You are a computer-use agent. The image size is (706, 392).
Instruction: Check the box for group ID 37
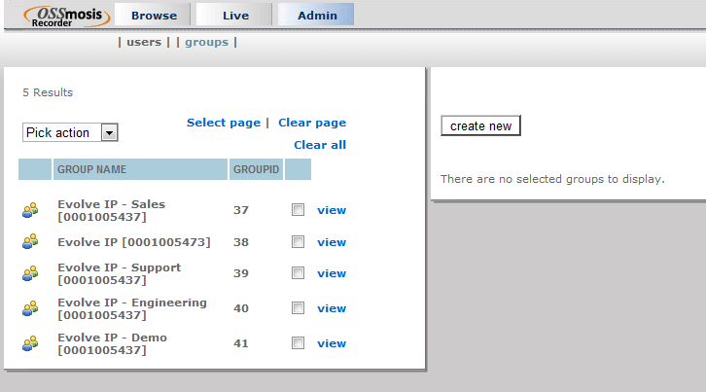[299, 210]
